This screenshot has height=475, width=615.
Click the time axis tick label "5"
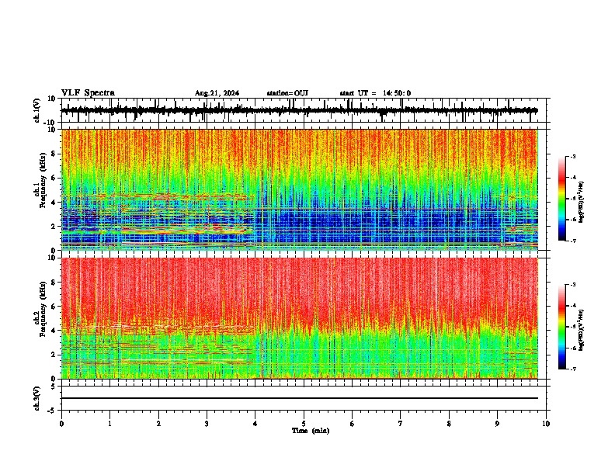click(x=304, y=424)
